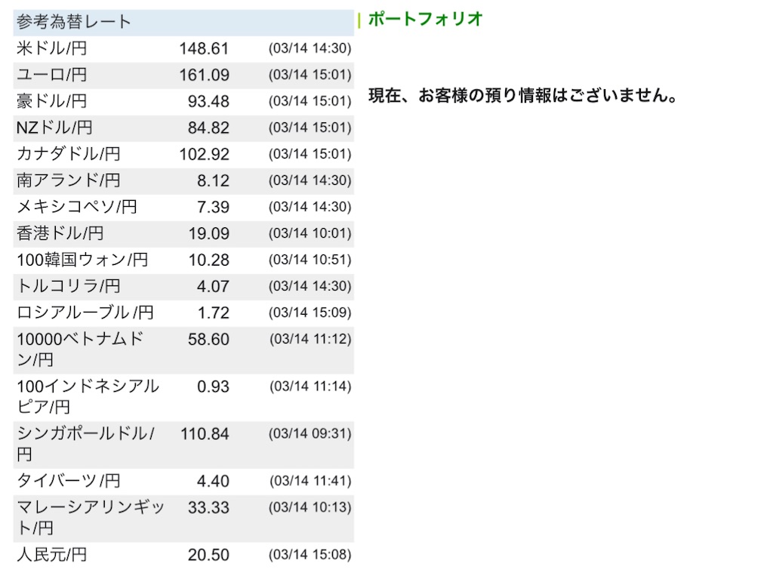Click the 33.33 ringgit rate
The width and height of the screenshot is (773, 576).
click(208, 507)
